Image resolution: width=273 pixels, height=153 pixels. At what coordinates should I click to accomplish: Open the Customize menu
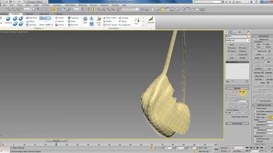tap(104, 5)
